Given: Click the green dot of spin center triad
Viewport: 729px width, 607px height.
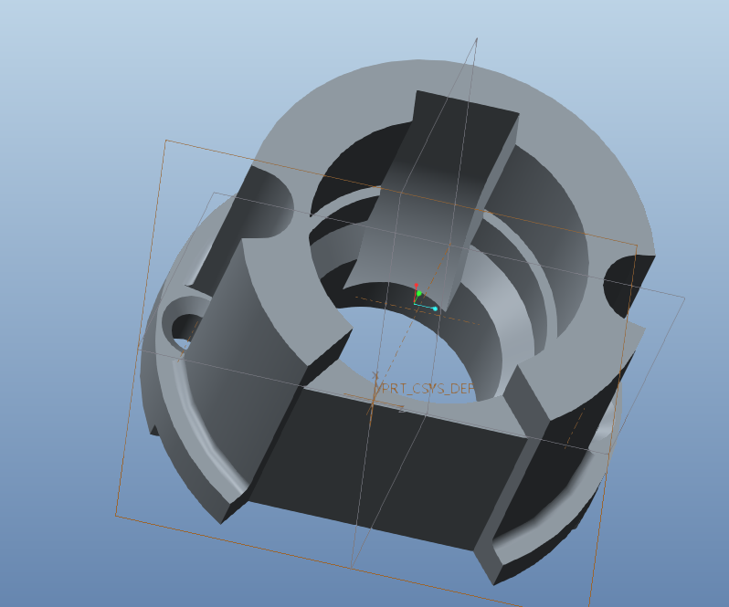Looking at the screenshot, I should point(419,293).
